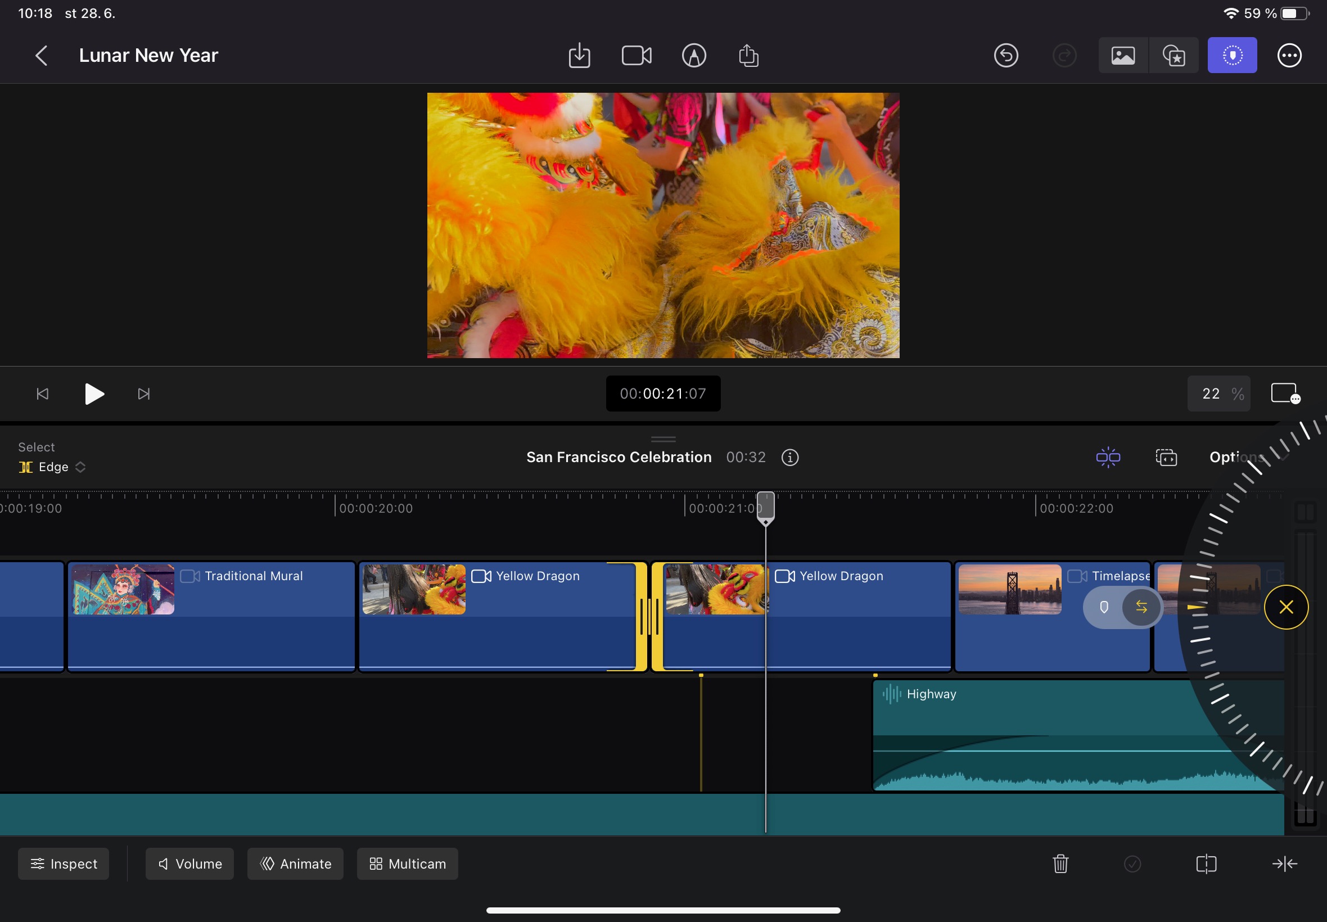Switch to the Animate tab
Viewport: 1327px width, 922px height.
click(x=295, y=864)
